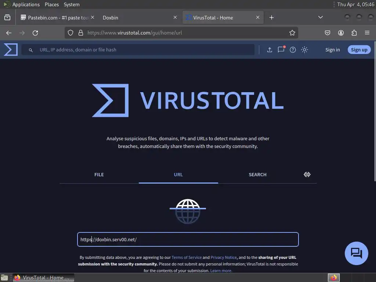Switch to the Doxbin tab
This screenshot has height=282, width=376.
pyautogui.click(x=139, y=18)
